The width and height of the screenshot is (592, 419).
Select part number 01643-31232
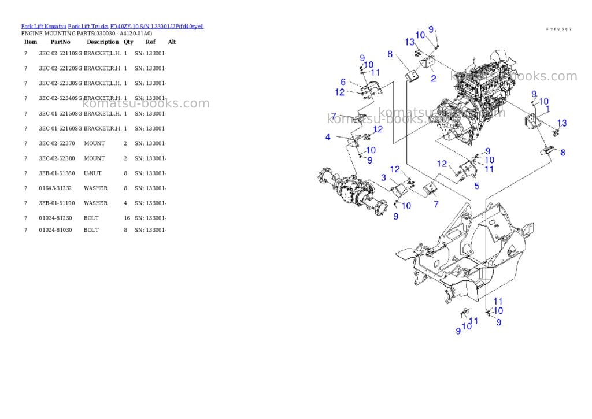55,188
